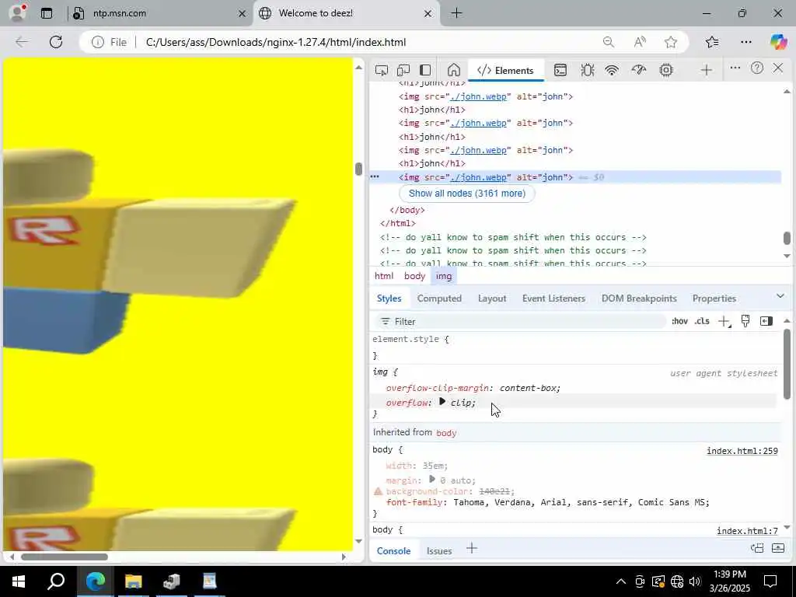796x597 pixels.
Task: Open the Issues drawer tab
Action: coord(439,551)
